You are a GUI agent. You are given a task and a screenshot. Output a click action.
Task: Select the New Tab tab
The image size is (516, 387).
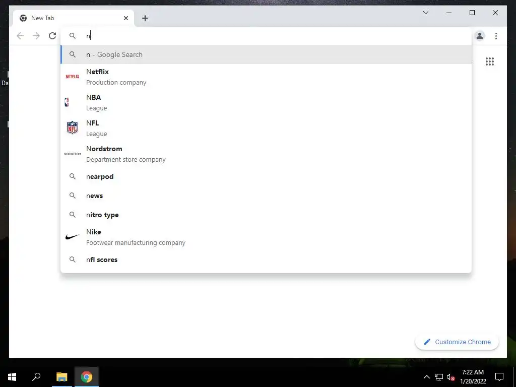(74, 18)
